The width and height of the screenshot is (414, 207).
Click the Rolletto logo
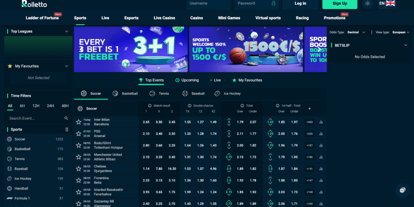click(34, 4)
